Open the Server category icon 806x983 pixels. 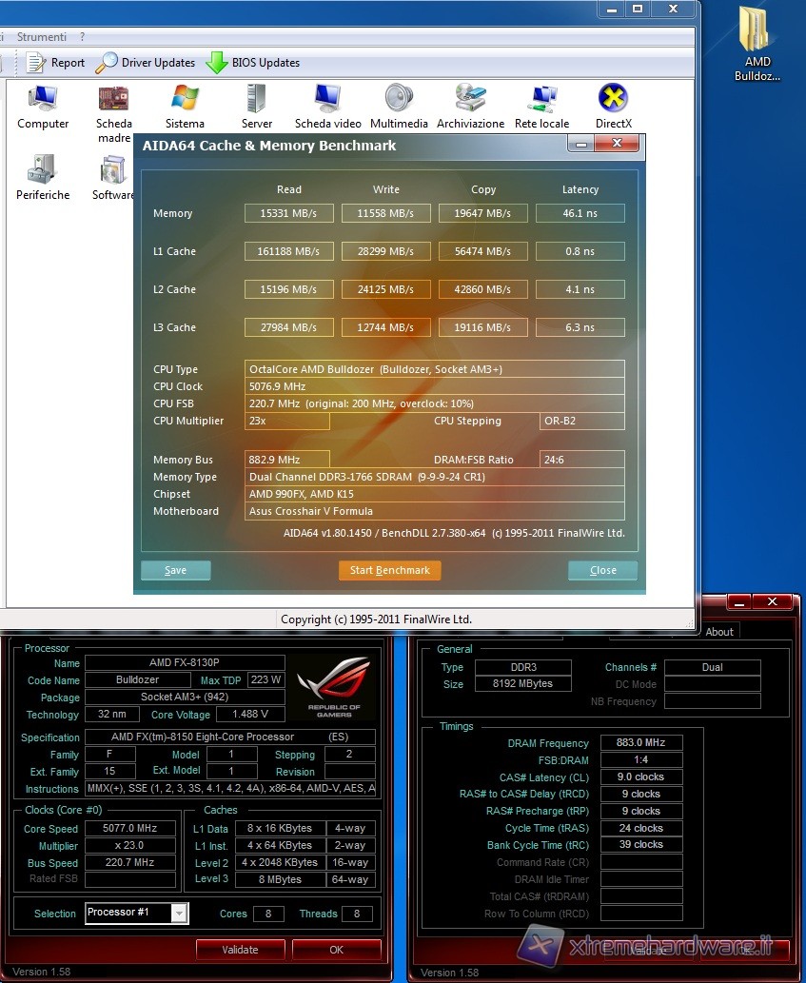256,99
